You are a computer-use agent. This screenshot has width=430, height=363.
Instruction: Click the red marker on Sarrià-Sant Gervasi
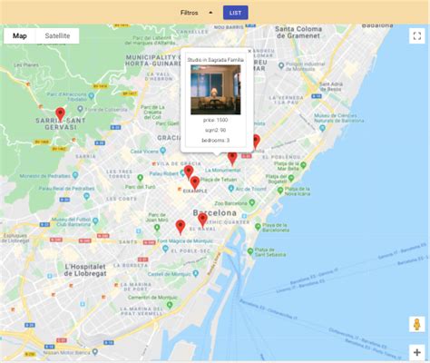61,114
